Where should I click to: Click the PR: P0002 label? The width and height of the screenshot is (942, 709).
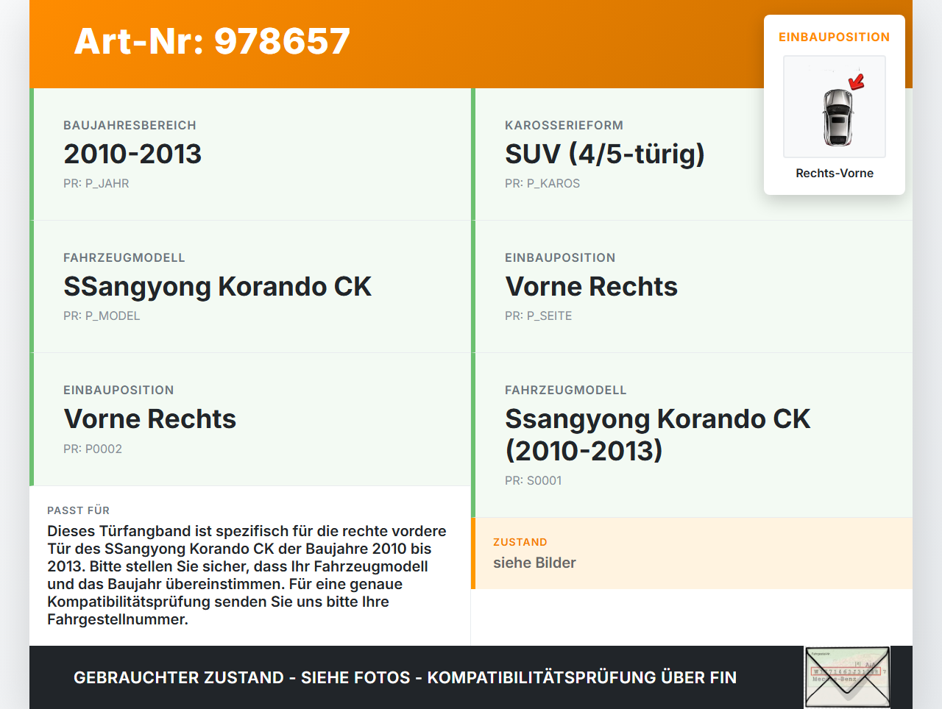[93, 449]
